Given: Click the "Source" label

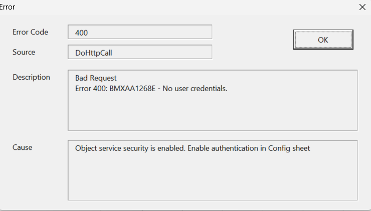Looking at the screenshot, I should (x=24, y=52).
